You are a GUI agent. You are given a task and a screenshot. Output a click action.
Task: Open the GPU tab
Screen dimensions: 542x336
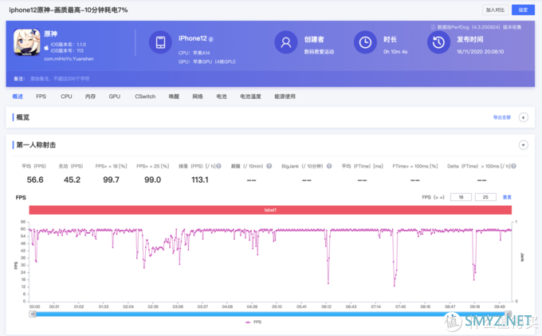pos(115,97)
